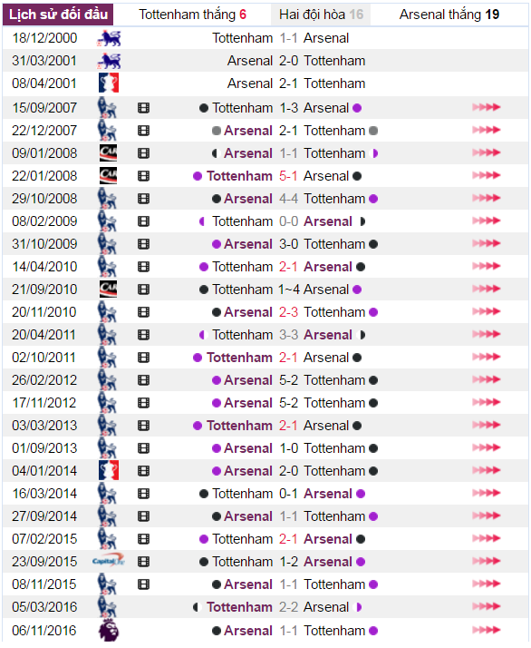This screenshot has width=531, height=648.
Task: Click Premier League logo on 06/11/2016 row
Action: [109, 630]
